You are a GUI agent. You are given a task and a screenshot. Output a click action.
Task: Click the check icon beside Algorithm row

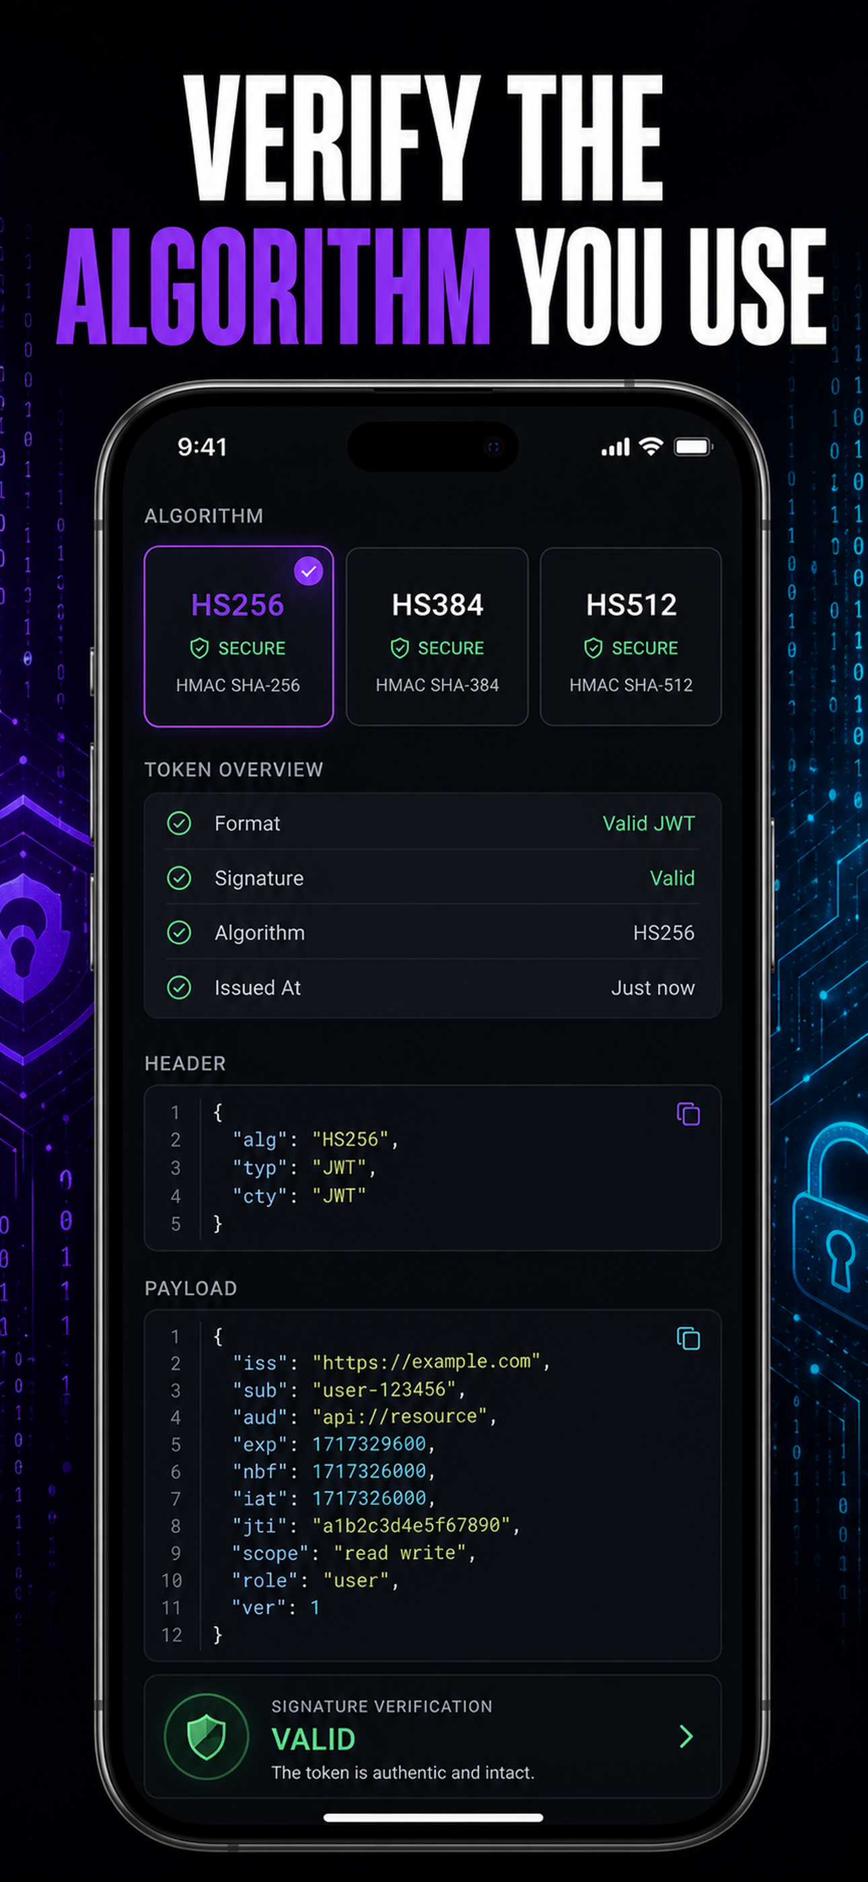coord(179,933)
